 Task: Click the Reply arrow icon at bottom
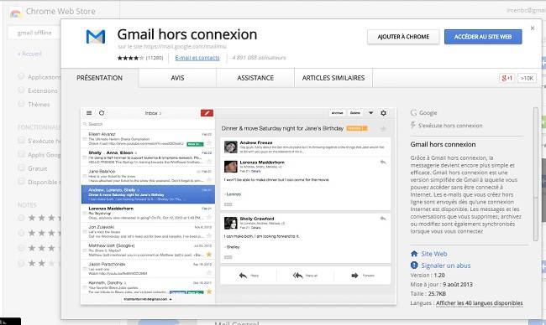tap(243, 276)
